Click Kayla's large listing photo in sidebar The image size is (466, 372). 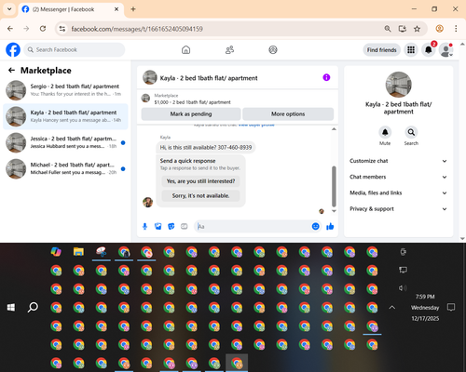[398, 85]
